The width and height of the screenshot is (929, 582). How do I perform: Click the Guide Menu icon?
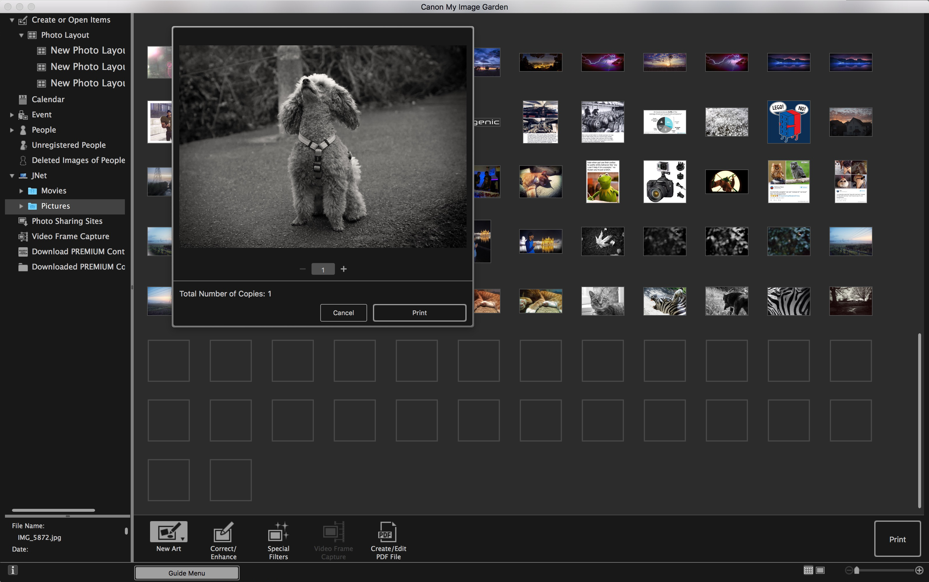point(186,573)
